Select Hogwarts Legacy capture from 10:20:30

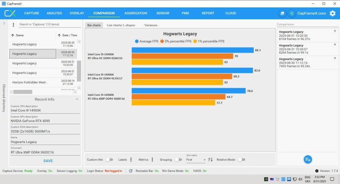tap(43, 63)
